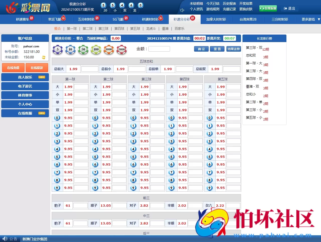Click the 在线充值 recharge button

point(13,67)
